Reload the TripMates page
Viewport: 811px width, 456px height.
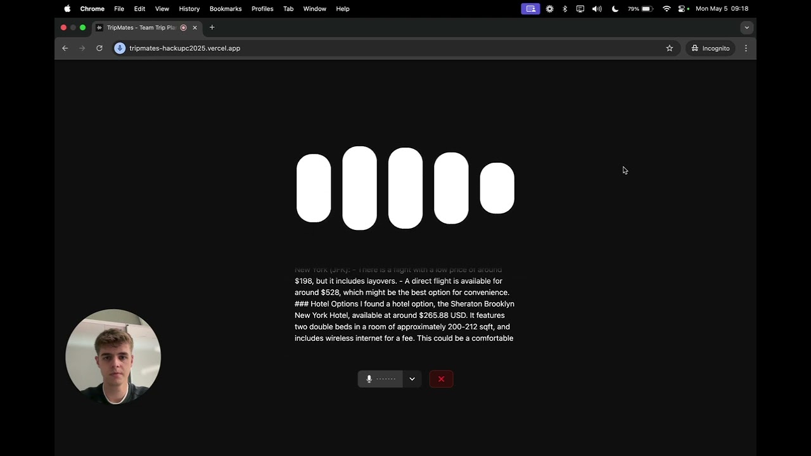(x=99, y=48)
